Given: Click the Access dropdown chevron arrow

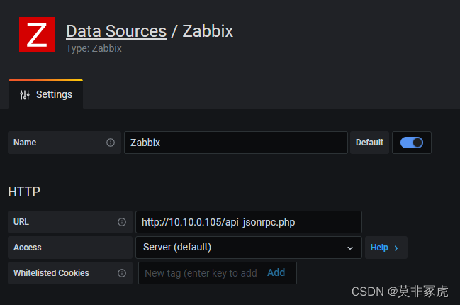Looking at the screenshot, I should (350, 248).
